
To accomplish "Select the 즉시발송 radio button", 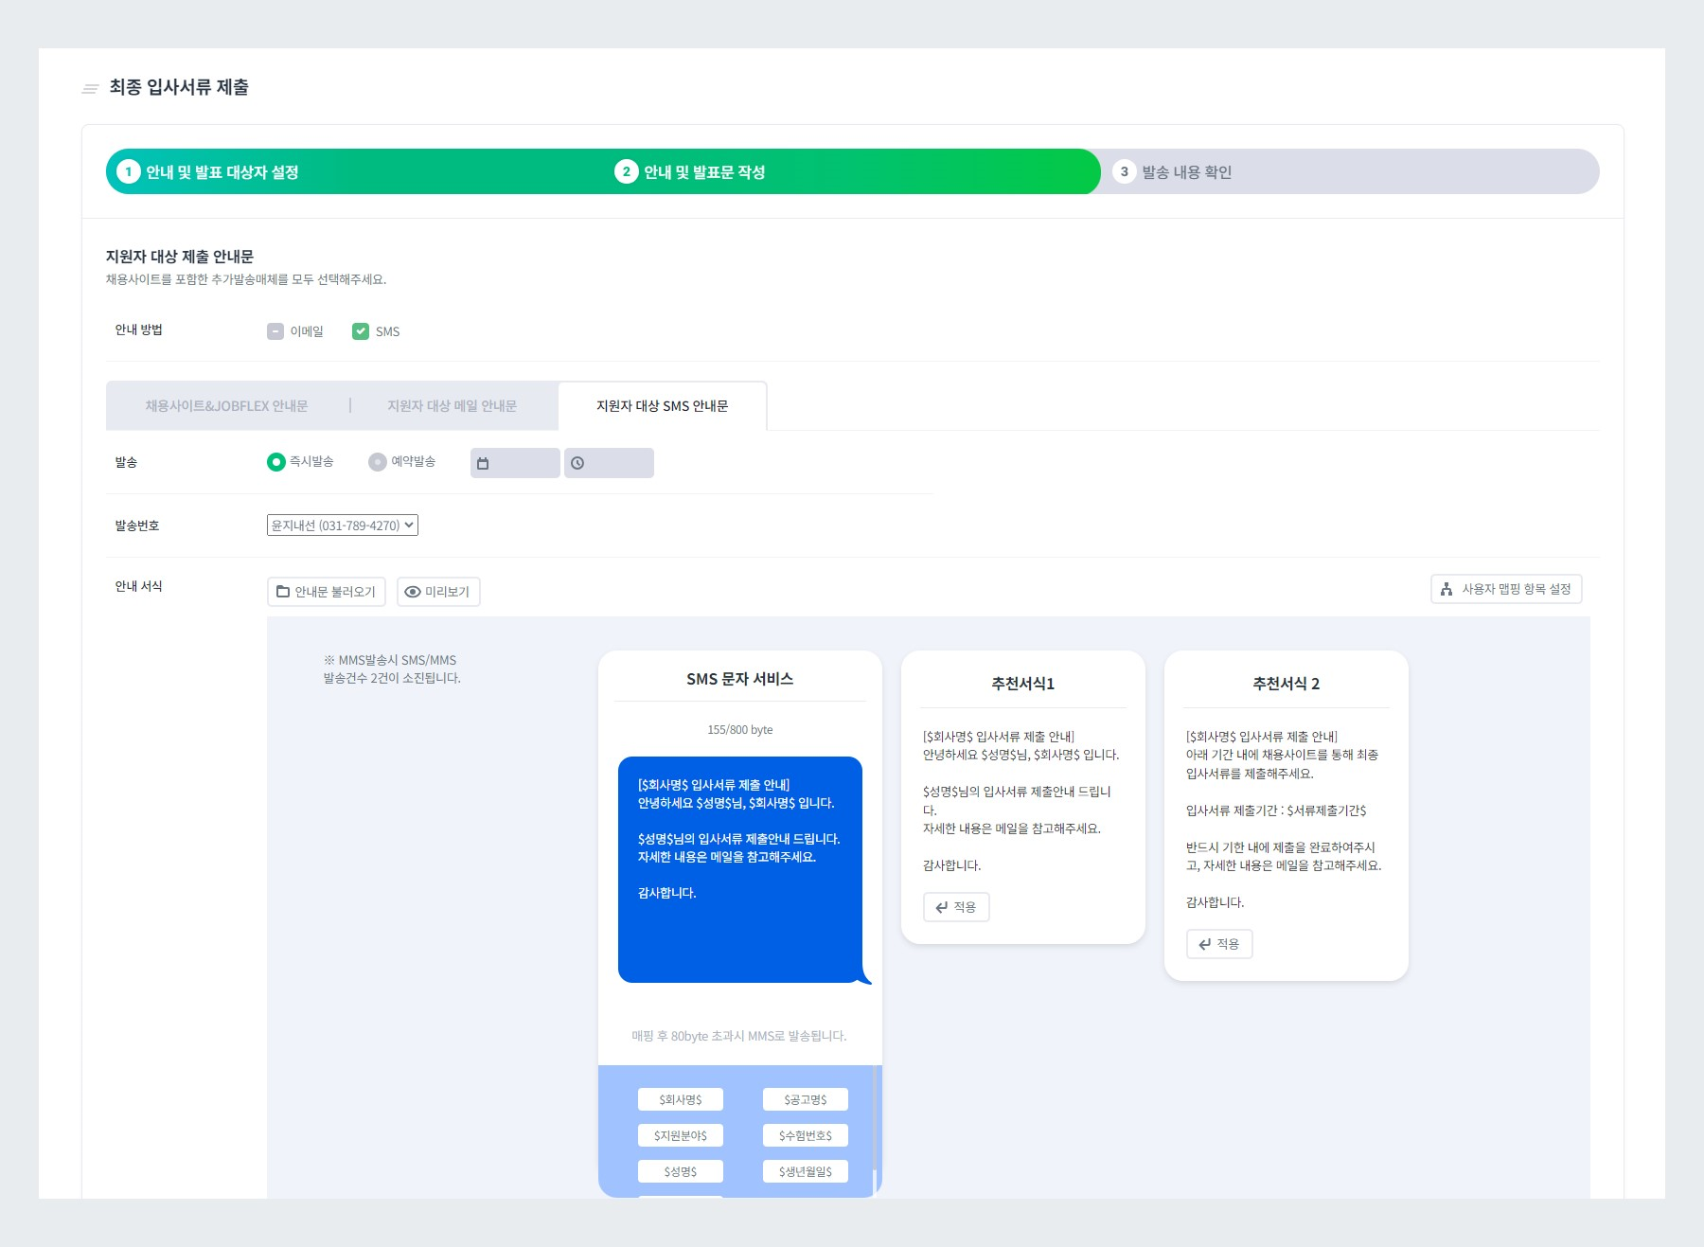I will pos(276,462).
